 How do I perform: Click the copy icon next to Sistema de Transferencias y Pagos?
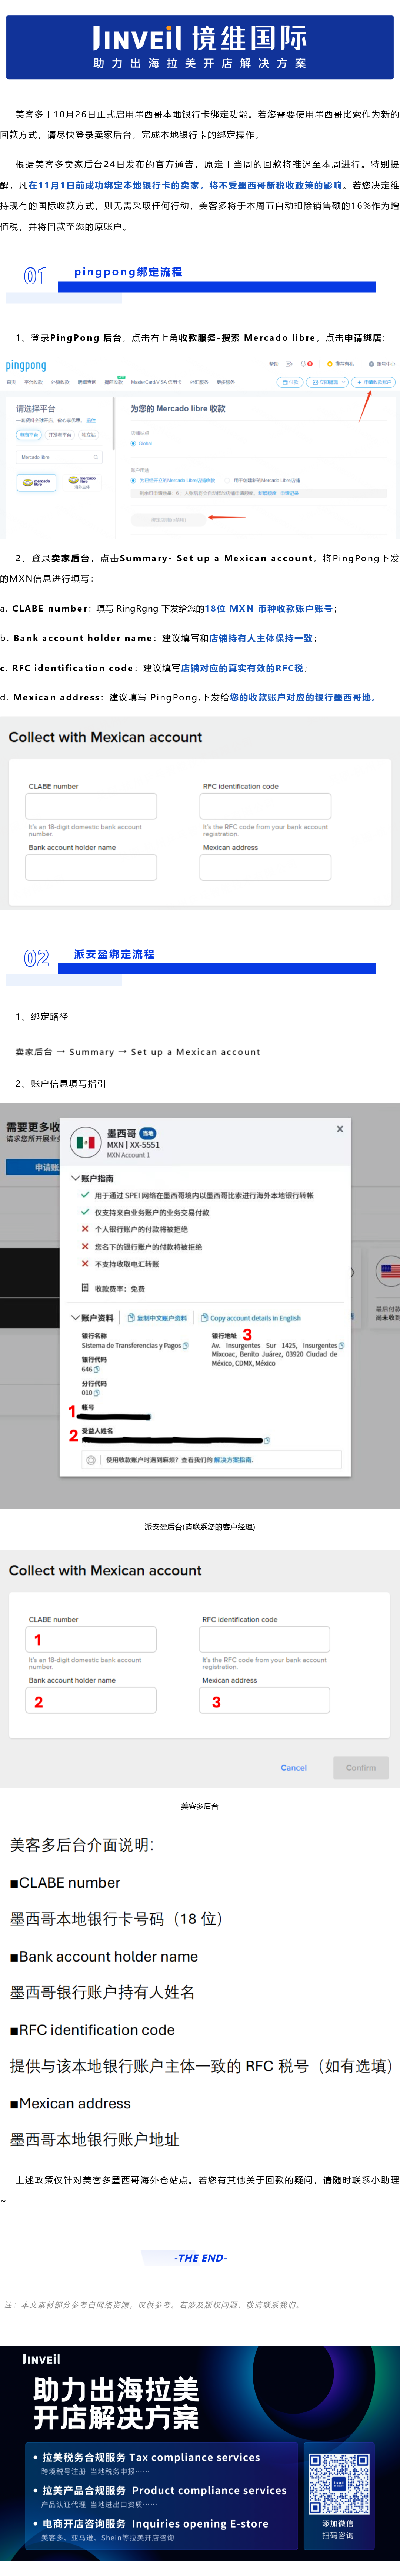click(x=186, y=1345)
